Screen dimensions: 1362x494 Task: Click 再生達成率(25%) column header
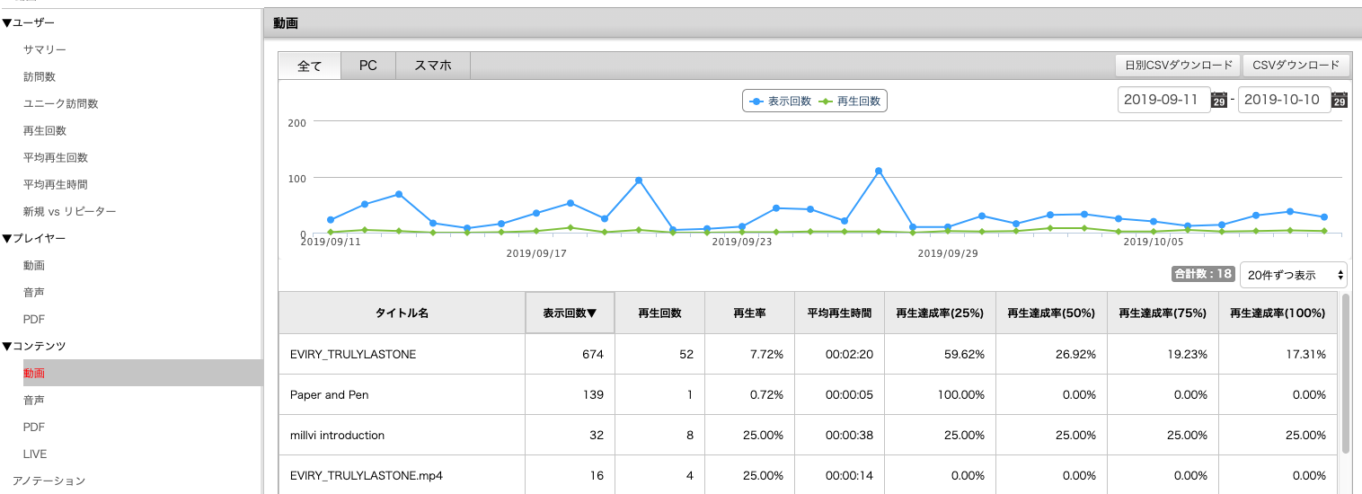click(x=940, y=313)
